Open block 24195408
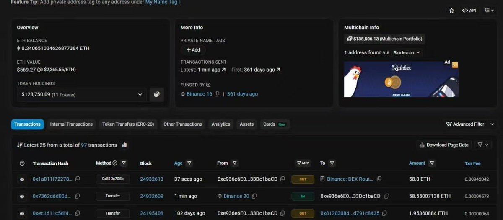This screenshot has height=220, width=503. pos(152,213)
